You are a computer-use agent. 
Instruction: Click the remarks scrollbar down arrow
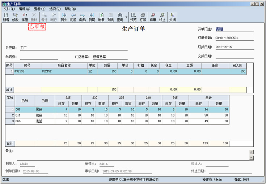pos(252,158)
